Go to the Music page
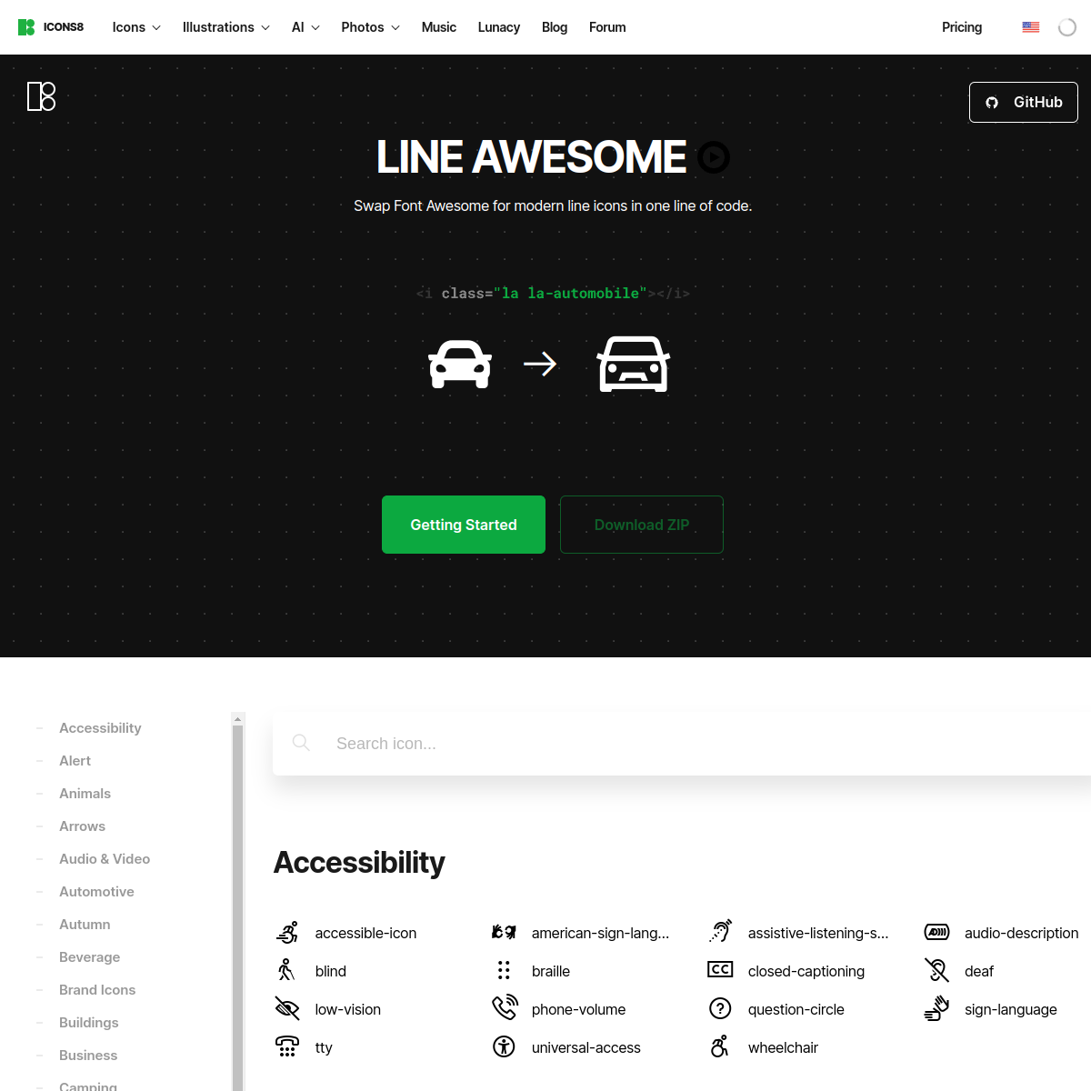The width and height of the screenshot is (1091, 1091). click(x=439, y=27)
